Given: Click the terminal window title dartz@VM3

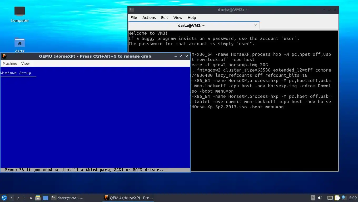Looking at the screenshot, I should tap(233, 10).
